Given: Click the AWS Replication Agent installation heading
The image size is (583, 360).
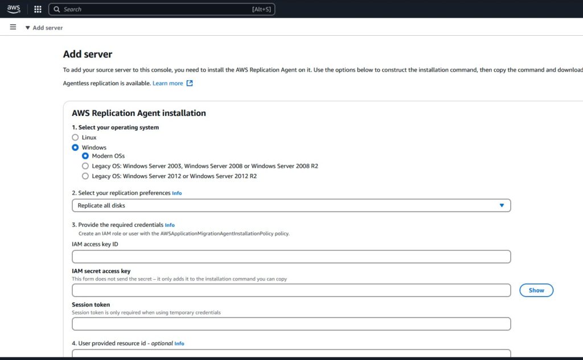Looking at the screenshot, I should click(139, 113).
